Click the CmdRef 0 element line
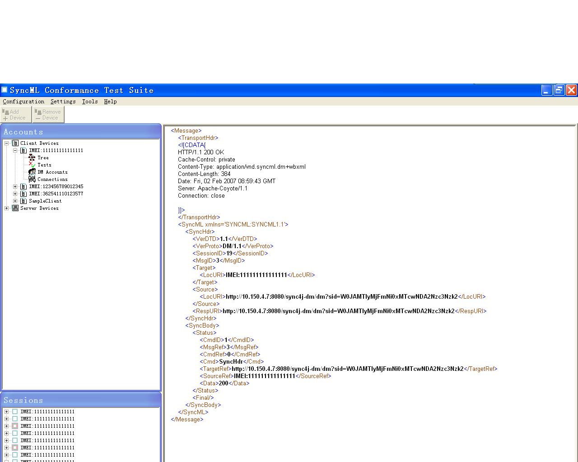The image size is (578, 462). pyautogui.click(x=230, y=354)
